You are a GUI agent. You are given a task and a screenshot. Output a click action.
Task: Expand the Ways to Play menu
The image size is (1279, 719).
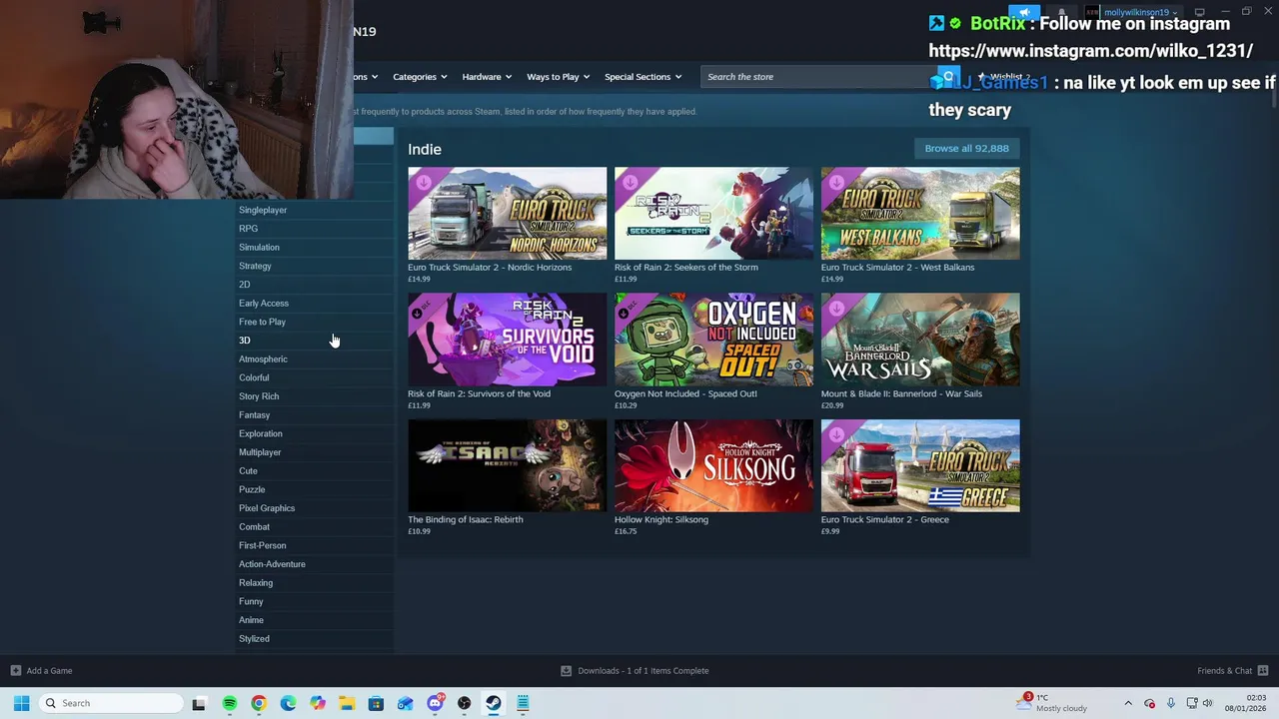point(558,77)
